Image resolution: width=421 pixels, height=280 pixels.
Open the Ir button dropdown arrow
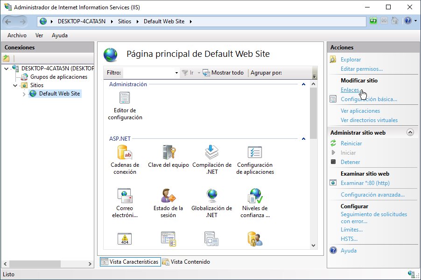pos(199,73)
